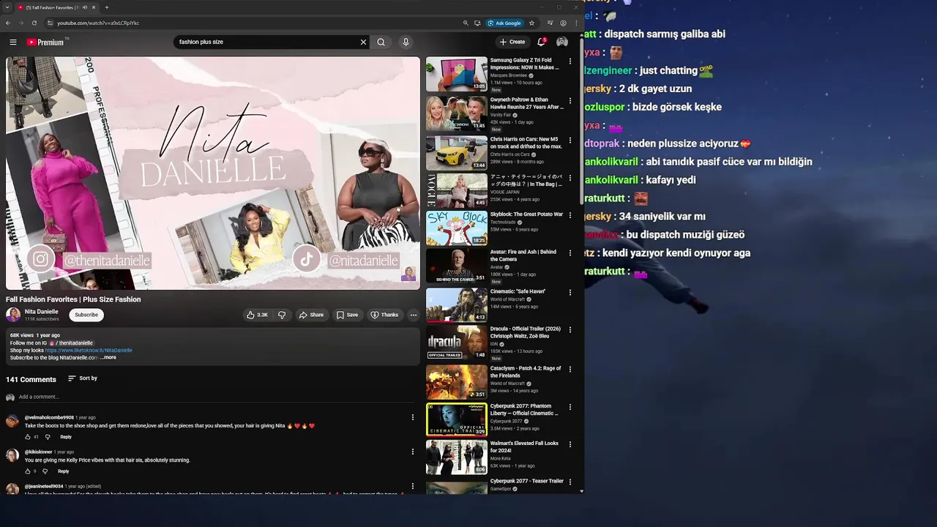Subscribe to Nita Danielle

click(x=86, y=315)
